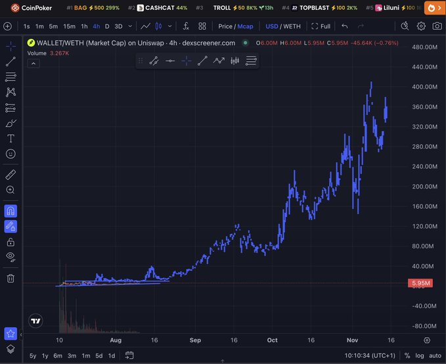Open chart settings gear
Screen dimensions: 446x364
[x=421, y=26]
